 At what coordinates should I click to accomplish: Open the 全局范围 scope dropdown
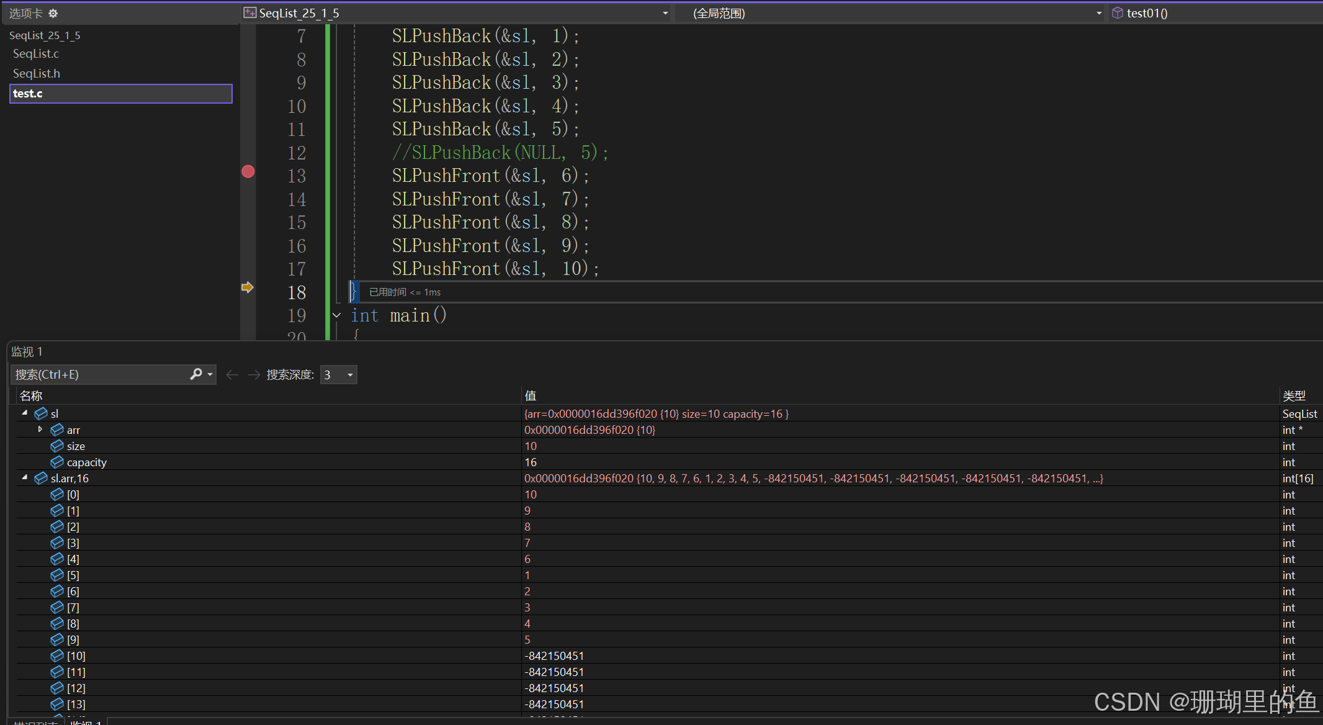click(1099, 13)
